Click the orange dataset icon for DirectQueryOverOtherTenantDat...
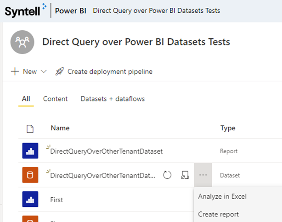Viewport: 282px width, 222px height. 30,175
